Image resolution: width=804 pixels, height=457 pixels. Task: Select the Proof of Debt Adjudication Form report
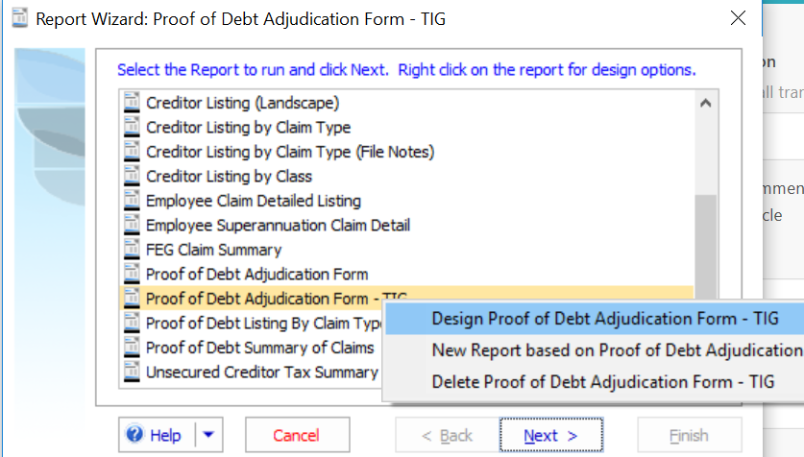click(x=256, y=275)
